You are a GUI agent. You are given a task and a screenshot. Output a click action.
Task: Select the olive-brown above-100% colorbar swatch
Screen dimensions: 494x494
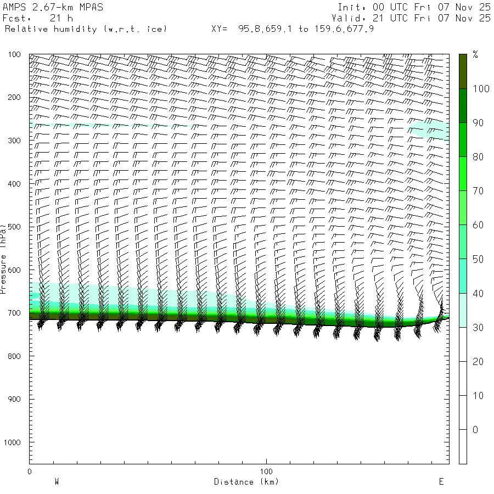[x=463, y=71]
